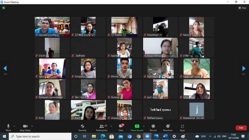The height and width of the screenshot is (140, 249).
Task: Open Reactions emoji menu
Action: (168, 127)
